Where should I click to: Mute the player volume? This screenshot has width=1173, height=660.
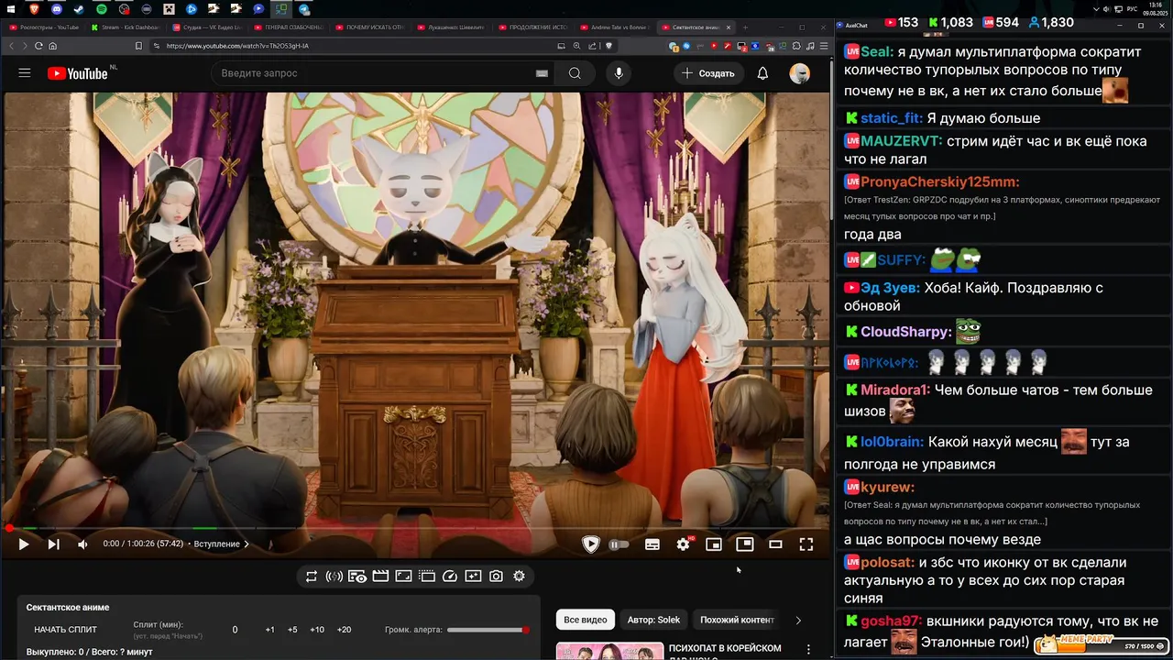[82, 544]
